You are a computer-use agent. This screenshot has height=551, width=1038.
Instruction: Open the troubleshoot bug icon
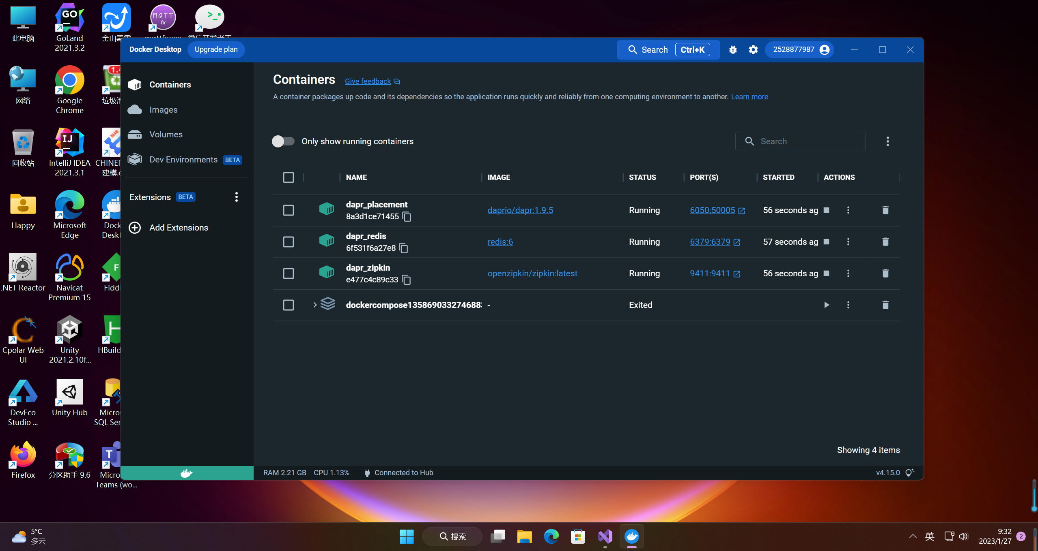point(733,49)
